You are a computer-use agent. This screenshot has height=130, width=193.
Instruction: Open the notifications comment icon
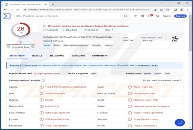(x=150, y=16)
